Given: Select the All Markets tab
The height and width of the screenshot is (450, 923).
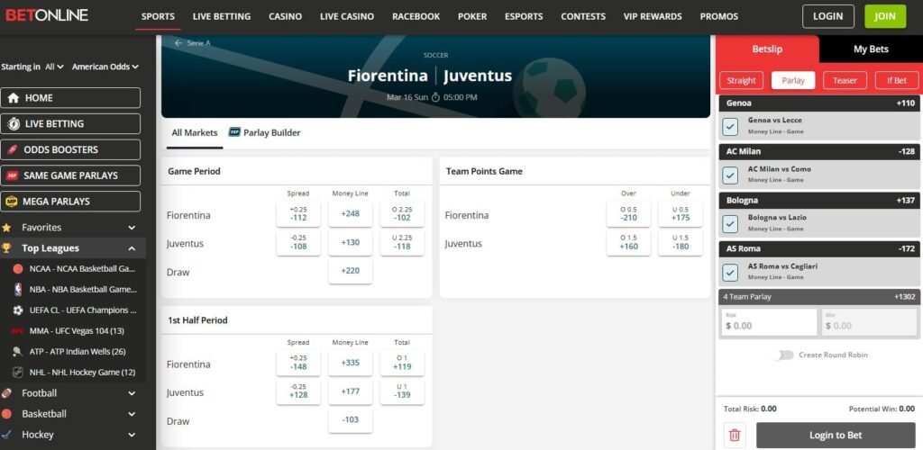Looking at the screenshot, I should 195,133.
